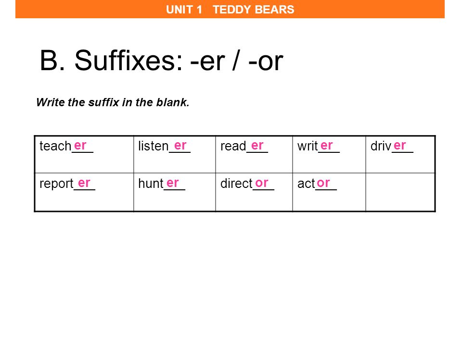Screen dimensions: 462x346
Task: Select the 'writ' table cell
Action: (x=329, y=154)
